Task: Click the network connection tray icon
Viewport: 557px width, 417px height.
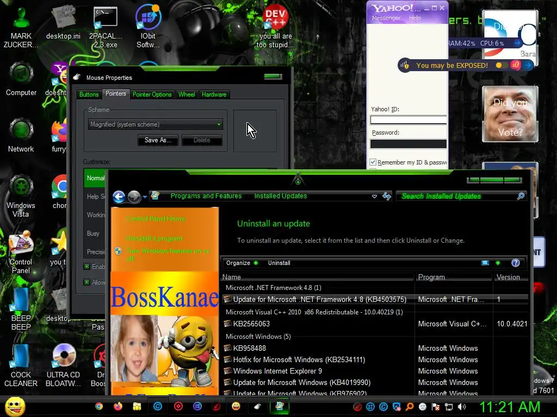Action: tap(449, 407)
